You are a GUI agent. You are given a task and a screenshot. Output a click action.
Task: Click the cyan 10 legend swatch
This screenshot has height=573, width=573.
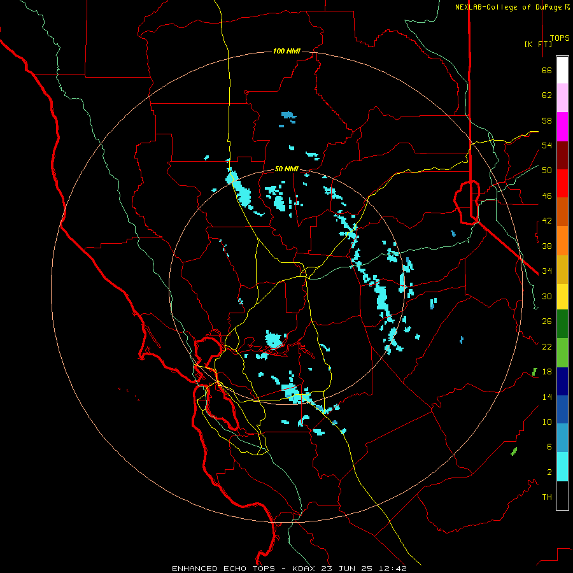coord(562,467)
